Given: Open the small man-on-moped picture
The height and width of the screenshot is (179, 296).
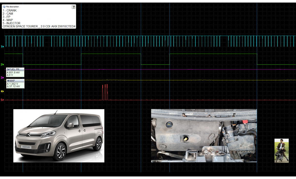Looking at the screenshot, I should (x=281, y=150).
